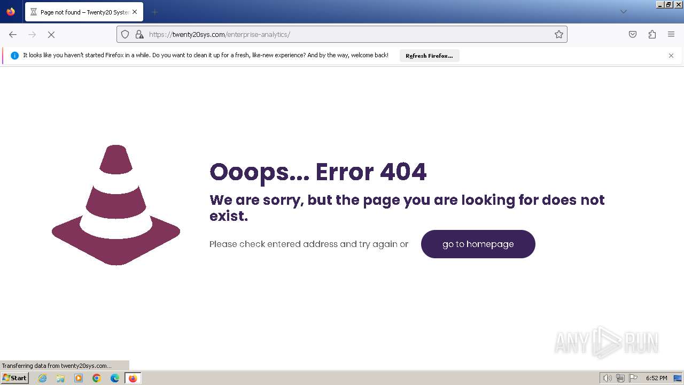The image size is (684, 385).
Task: Click the 'We are sorry' message text
Action: coord(407,208)
